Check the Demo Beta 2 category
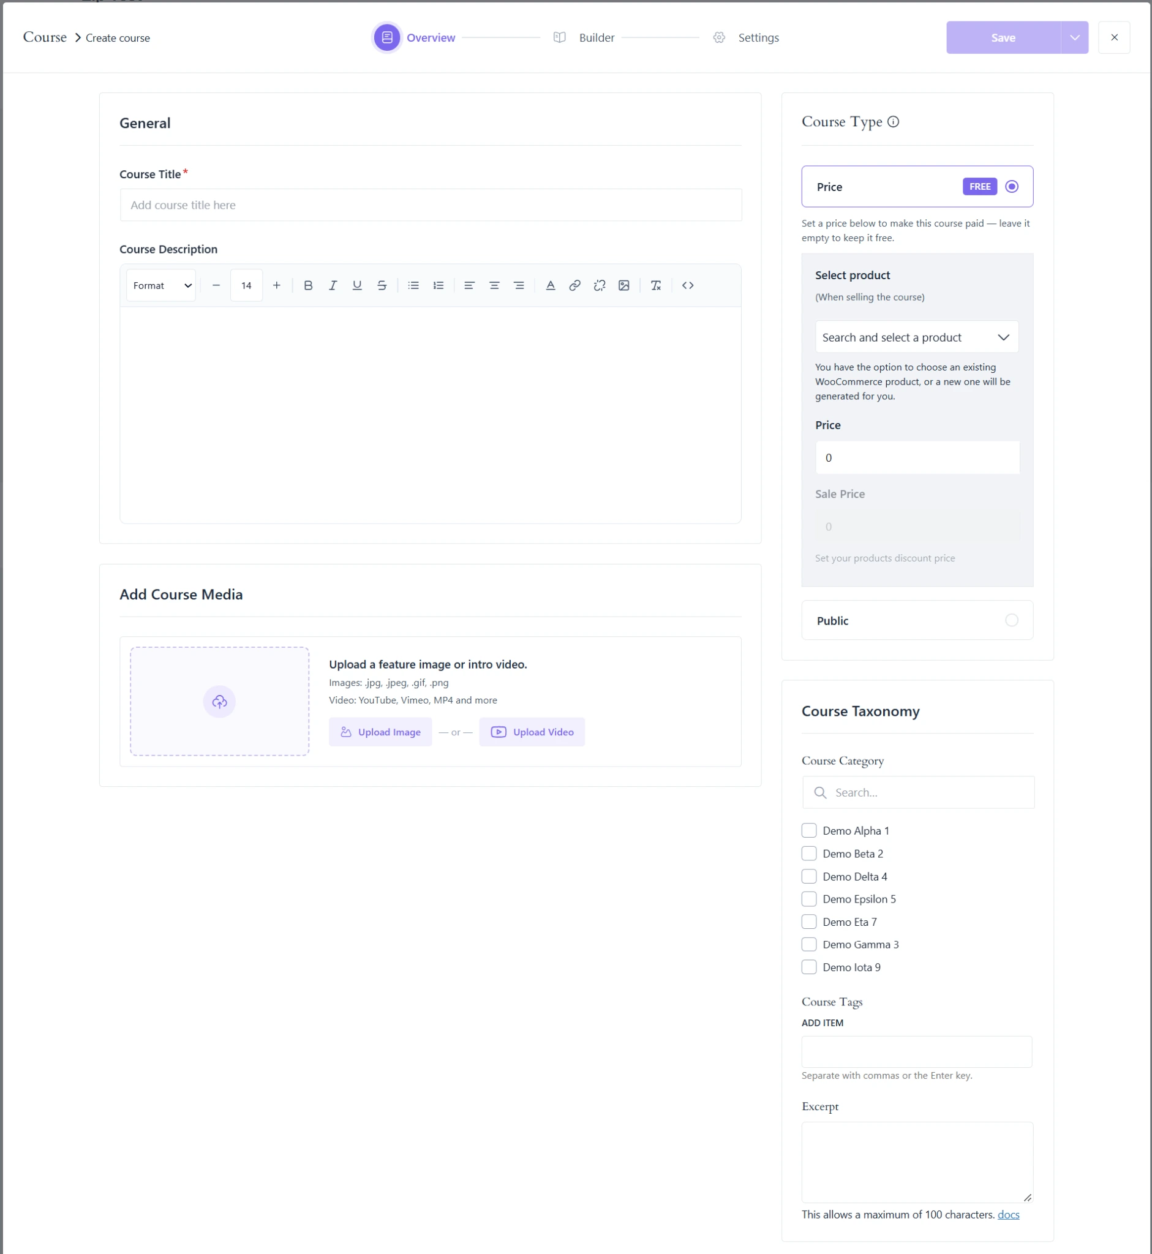This screenshot has width=1152, height=1254. pyautogui.click(x=809, y=854)
